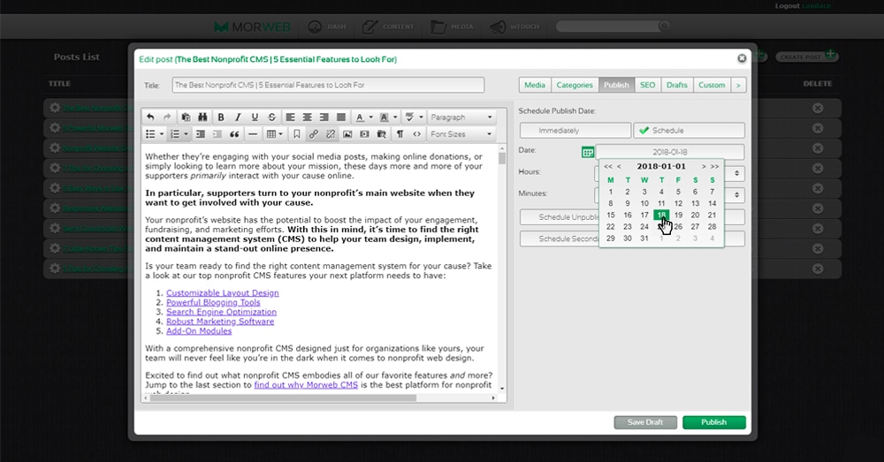Expand the bullet list style dropdown arrow

pos(161,134)
